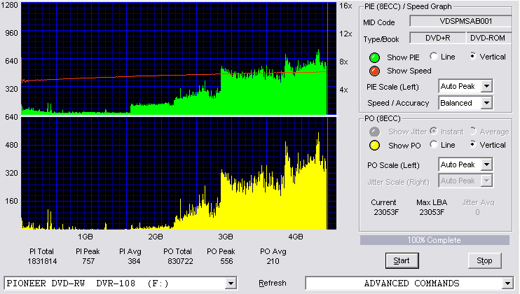
Task: Click the 4GB axis label
Action: 296,237
